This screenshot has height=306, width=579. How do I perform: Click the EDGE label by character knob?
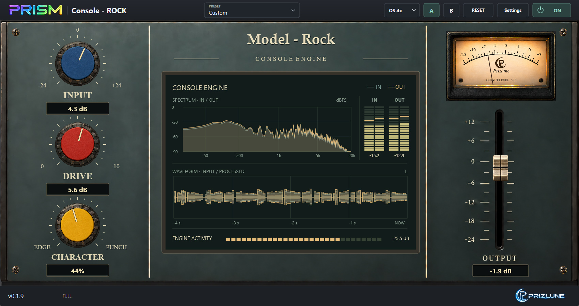42,247
